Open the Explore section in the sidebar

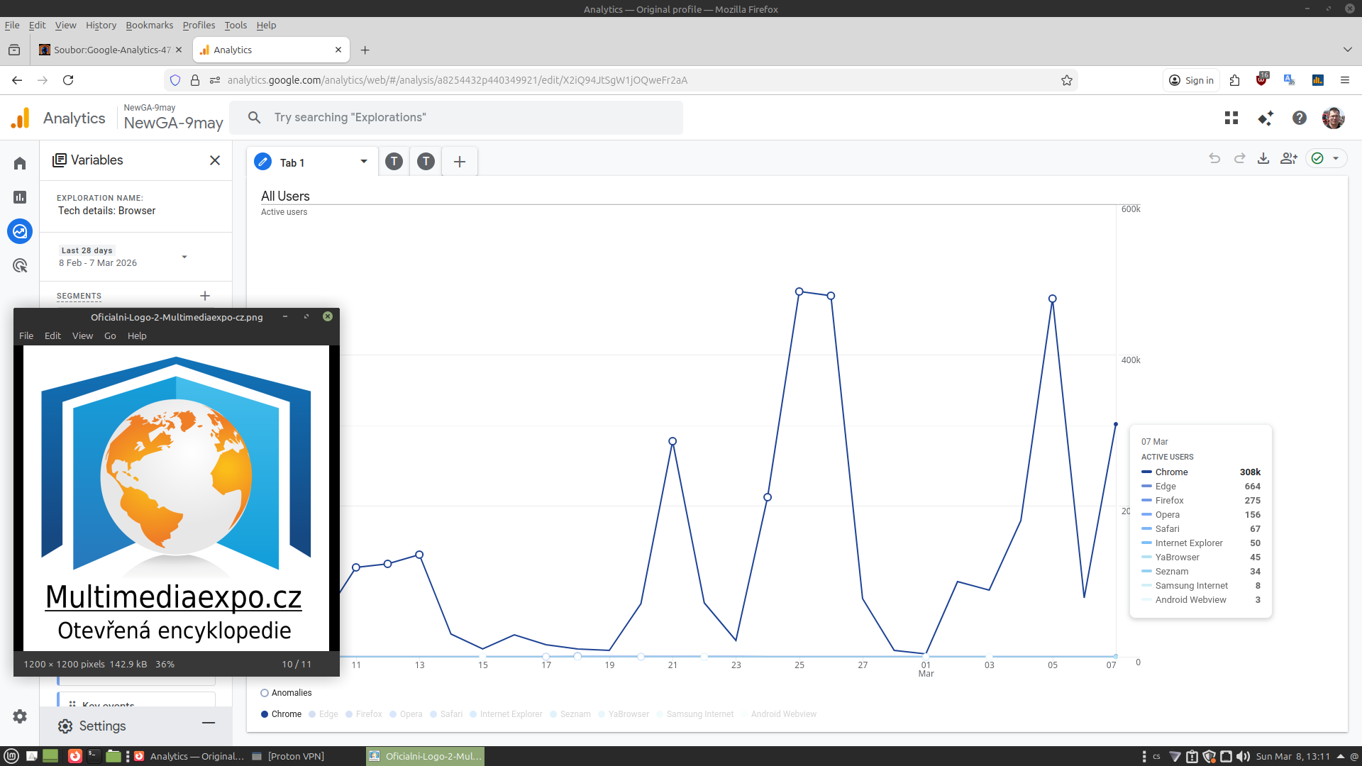click(20, 231)
